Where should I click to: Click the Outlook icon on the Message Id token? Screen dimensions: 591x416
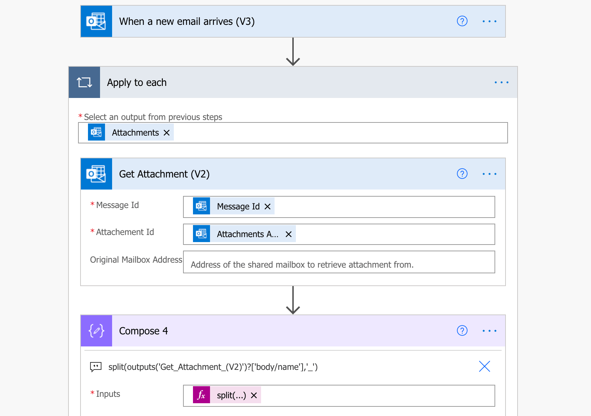point(201,206)
